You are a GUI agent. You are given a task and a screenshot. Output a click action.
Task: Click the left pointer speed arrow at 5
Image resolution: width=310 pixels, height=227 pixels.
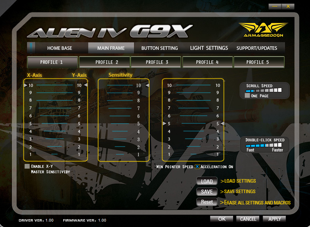pyautogui.click(x=164, y=123)
